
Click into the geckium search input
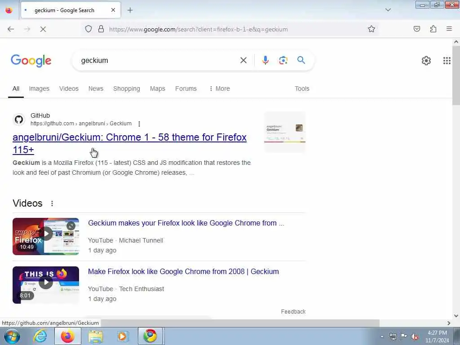click(159, 61)
